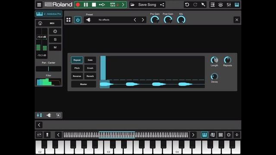Screen dimensions: 276x155
Task: Close the effects panel with the X
Action: tap(237, 20)
